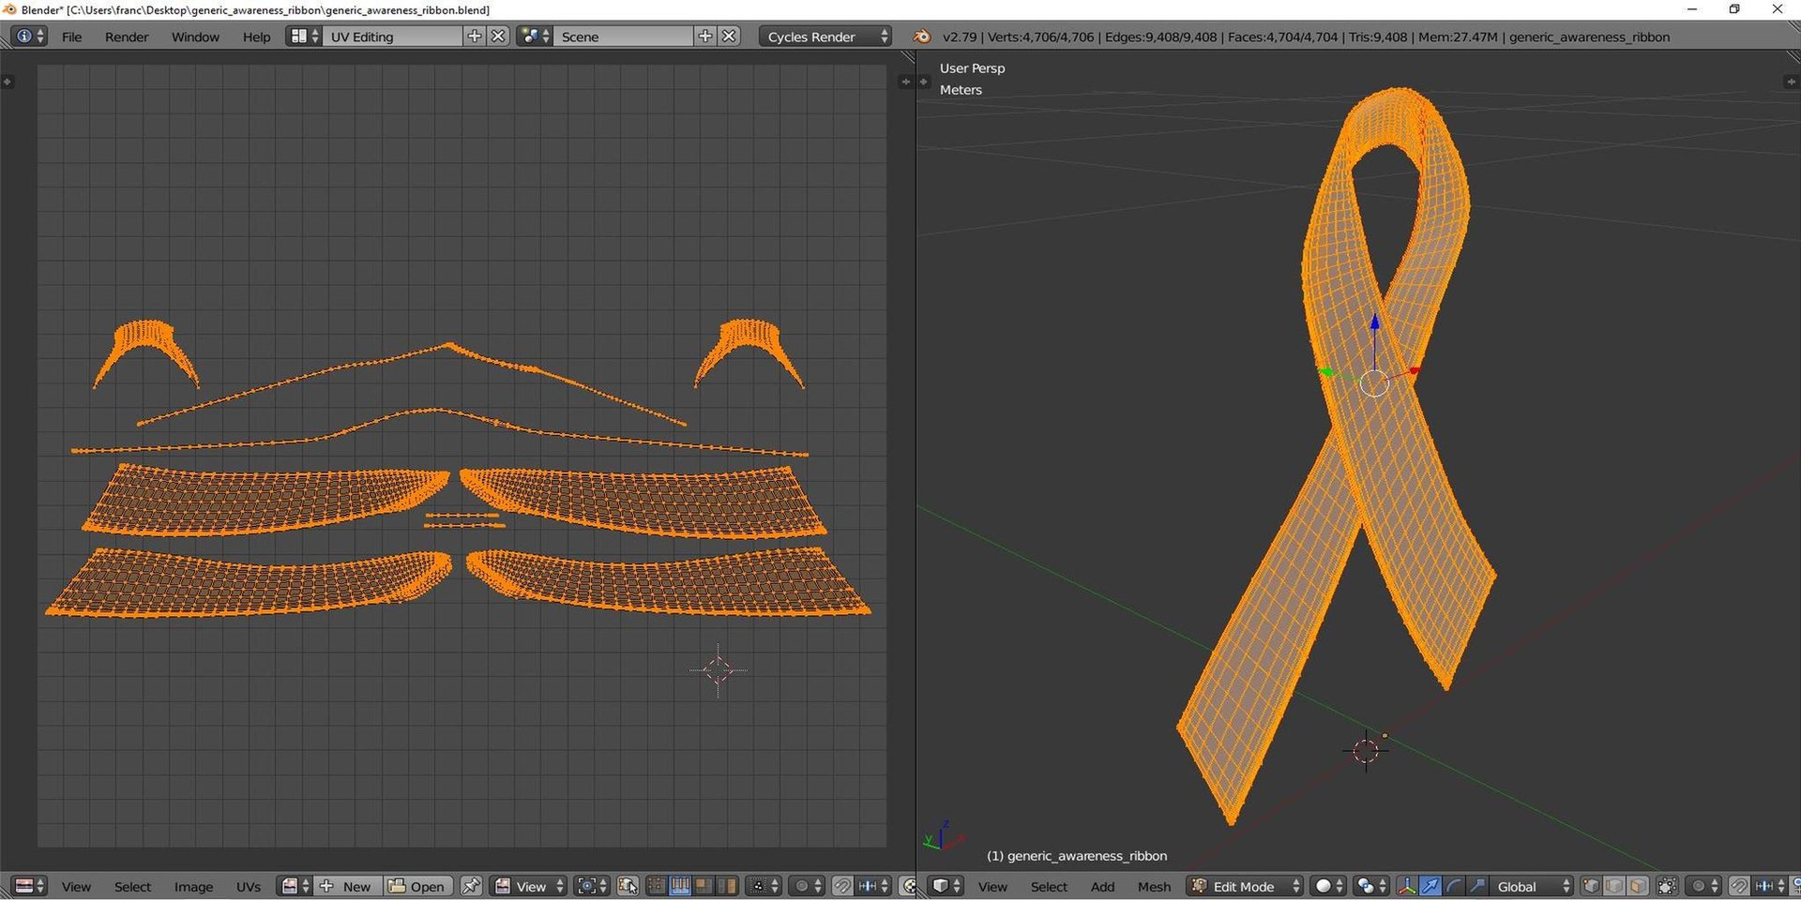The height and width of the screenshot is (900, 1801).
Task: Open UV editor proportional editing options
Action: click(x=807, y=886)
